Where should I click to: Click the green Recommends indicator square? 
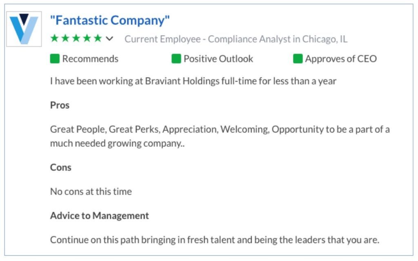click(55, 59)
